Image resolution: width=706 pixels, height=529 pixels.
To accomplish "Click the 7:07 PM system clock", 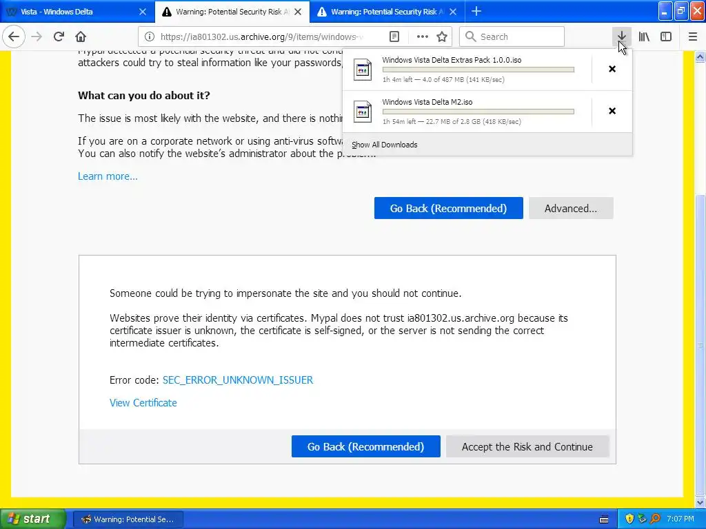I will point(680,519).
